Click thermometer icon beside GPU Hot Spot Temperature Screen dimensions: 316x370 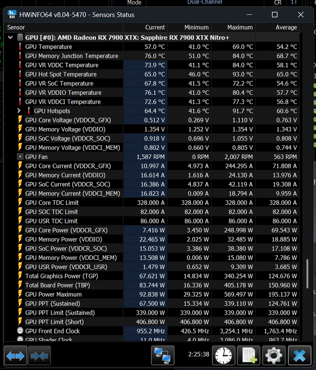pos(20,74)
